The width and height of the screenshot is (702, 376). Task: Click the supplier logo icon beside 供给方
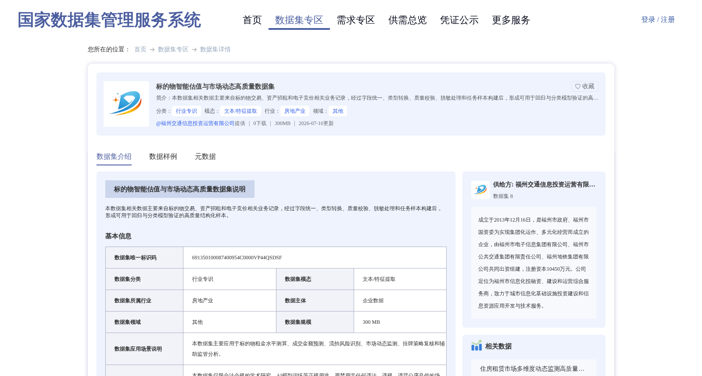pyautogui.click(x=480, y=190)
